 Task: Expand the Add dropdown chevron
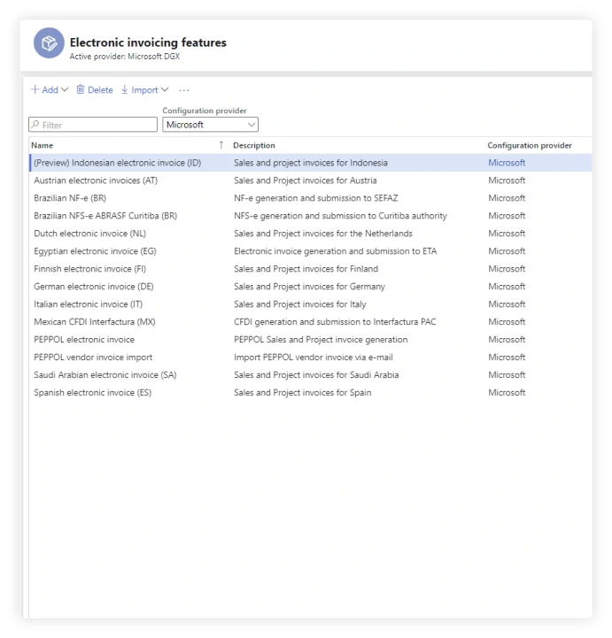pyautogui.click(x=65, y=89)
